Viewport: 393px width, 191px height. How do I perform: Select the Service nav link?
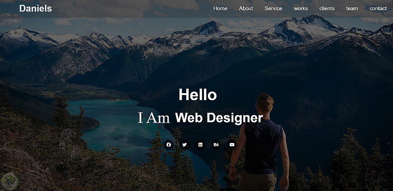[274, 9]
